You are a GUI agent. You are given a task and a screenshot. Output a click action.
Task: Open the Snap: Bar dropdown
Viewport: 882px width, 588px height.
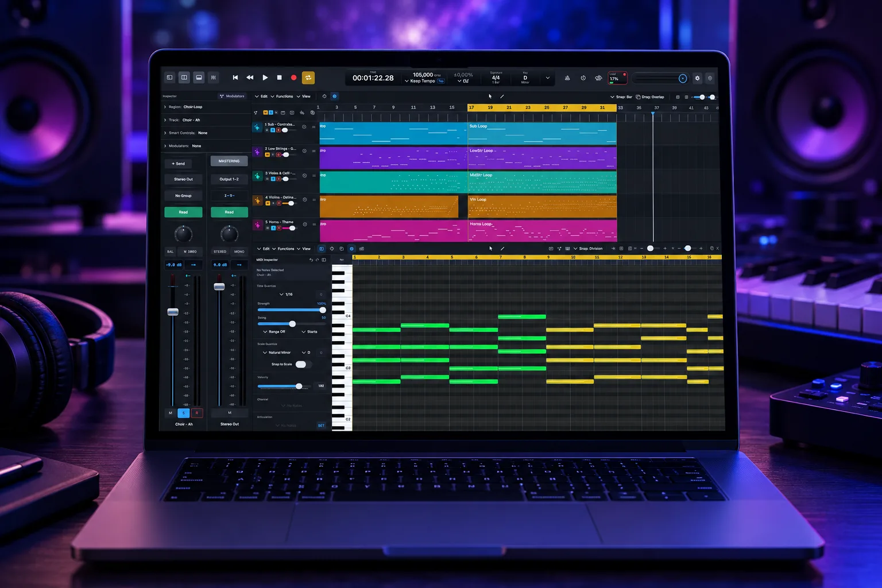tap(621, 97)
